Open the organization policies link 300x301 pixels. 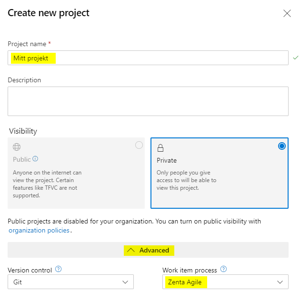(x=39, y=231)
